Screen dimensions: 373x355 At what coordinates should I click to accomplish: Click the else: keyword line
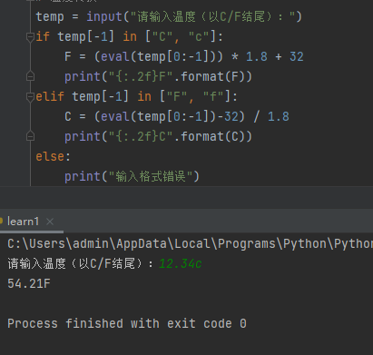pos(54,156)
